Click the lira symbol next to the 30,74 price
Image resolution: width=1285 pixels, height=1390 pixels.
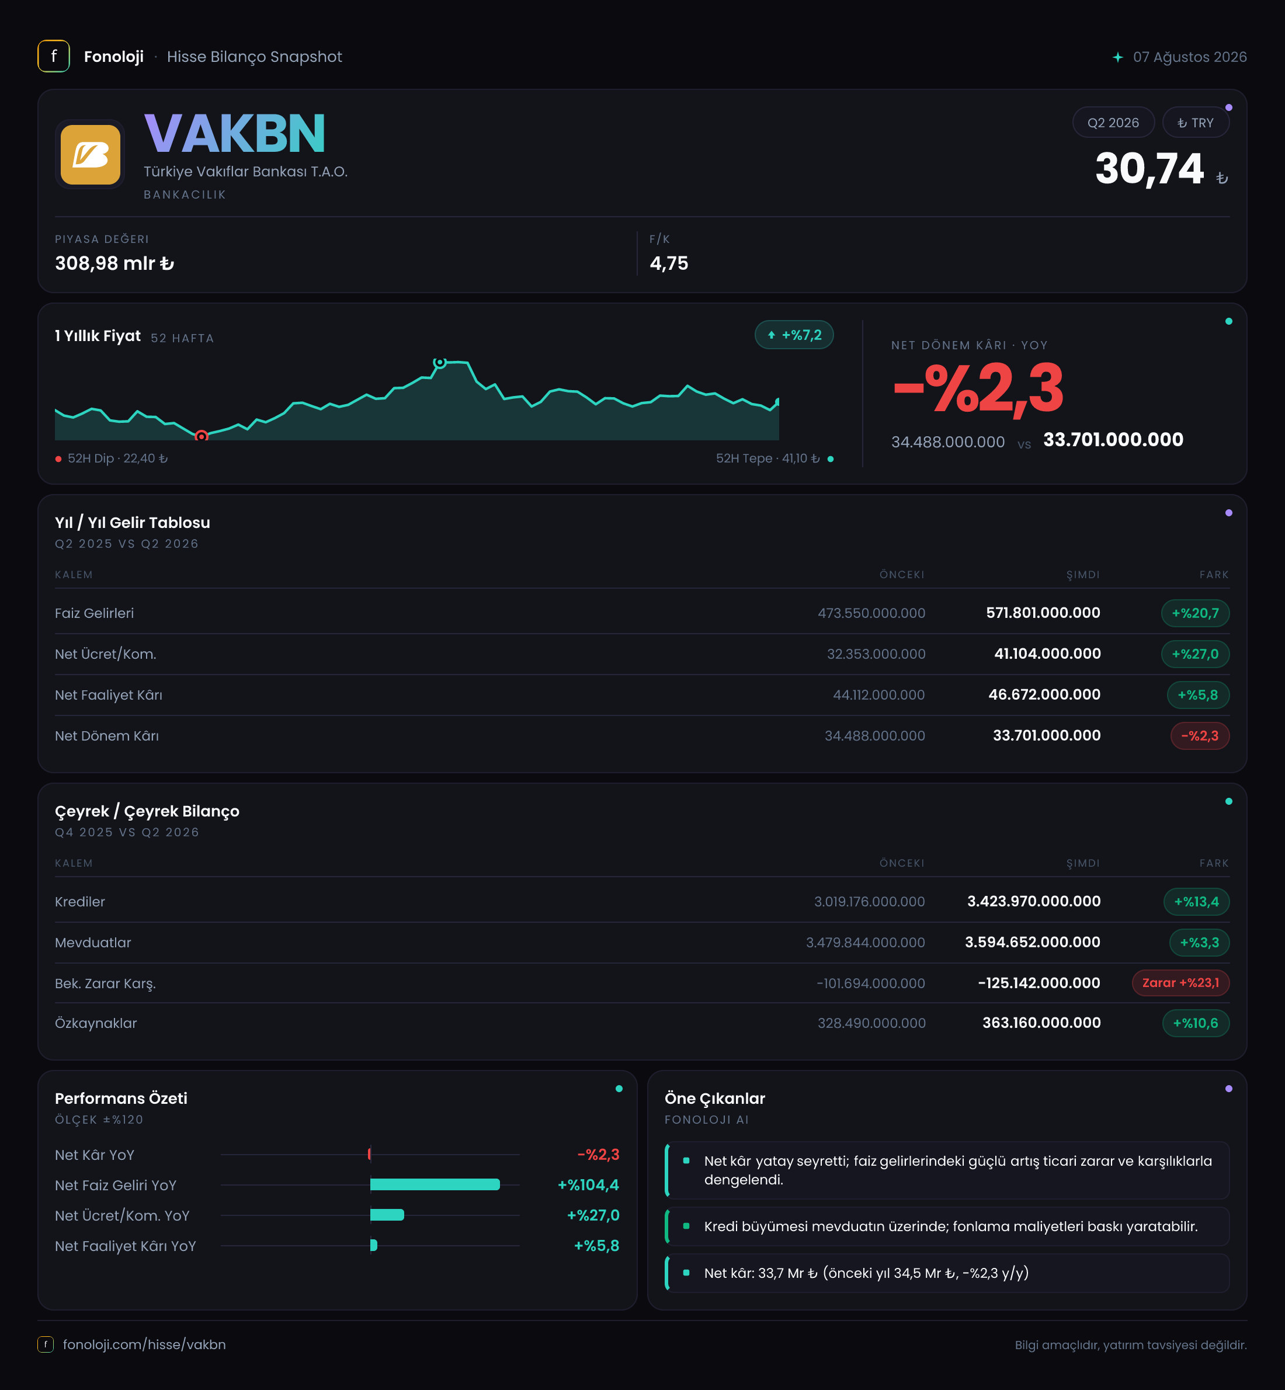click(1222, 178)
